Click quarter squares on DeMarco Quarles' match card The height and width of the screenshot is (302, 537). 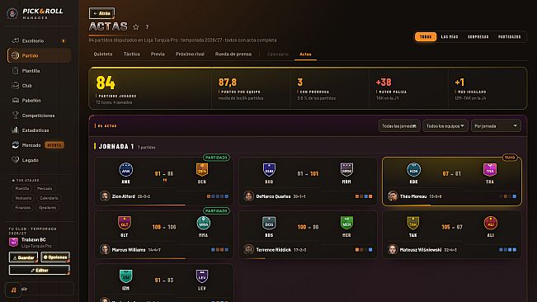click(x=364, y=196)
